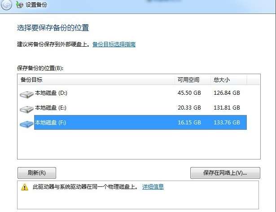Screen dimensions: 276x212
Task: Click the 131.81 GB total size cell
Action: (x=227, y=108)
